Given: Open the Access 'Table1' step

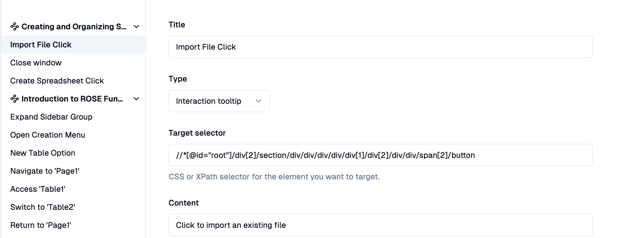Looking at the screenshot, I should point(73,189).
